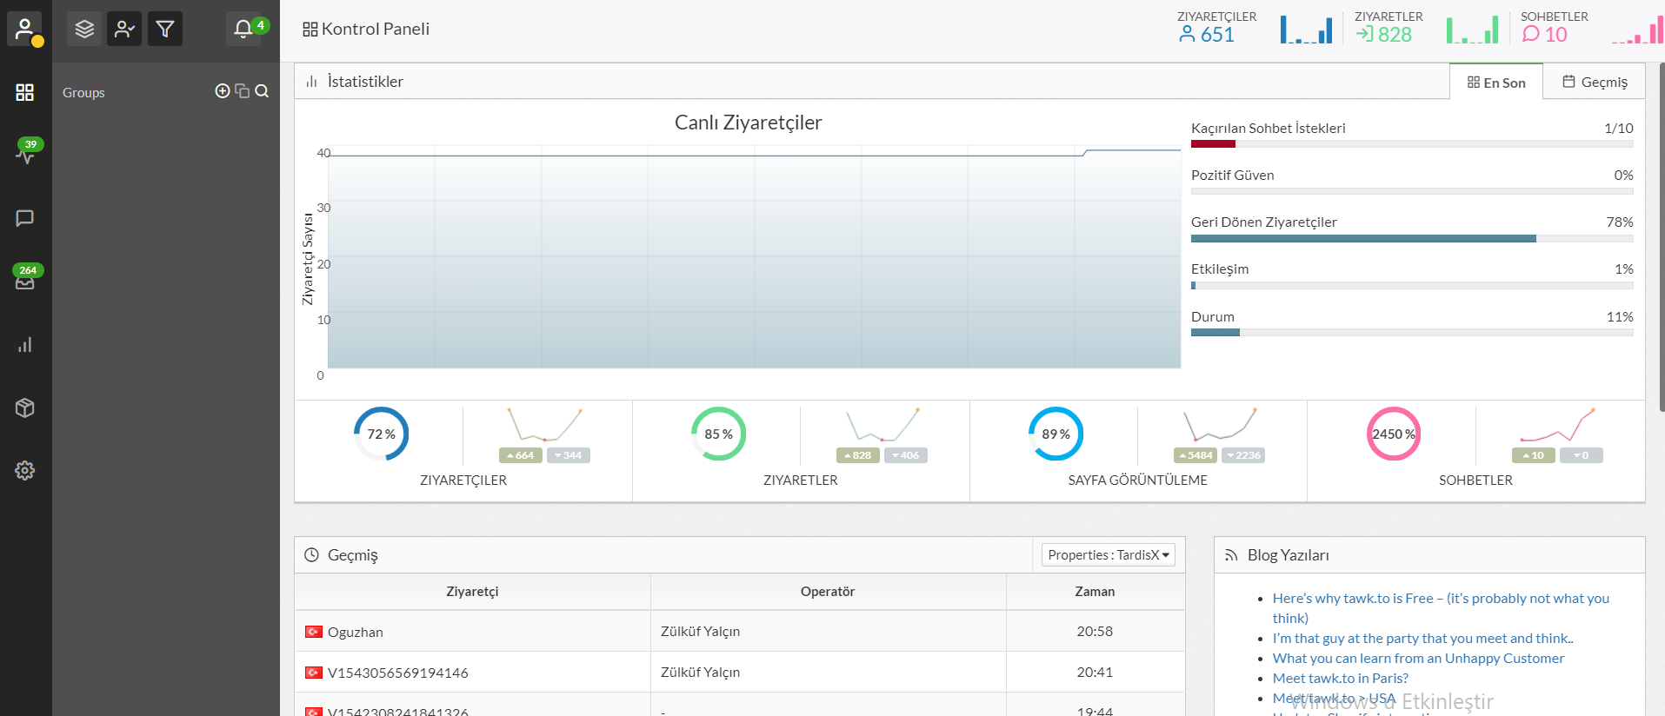Click the Durum progress bar
This screenshot has height=716, width=1665.
click(1412, 333)
